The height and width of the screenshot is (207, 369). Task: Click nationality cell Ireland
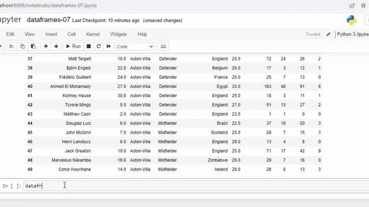tap(221, 169)
